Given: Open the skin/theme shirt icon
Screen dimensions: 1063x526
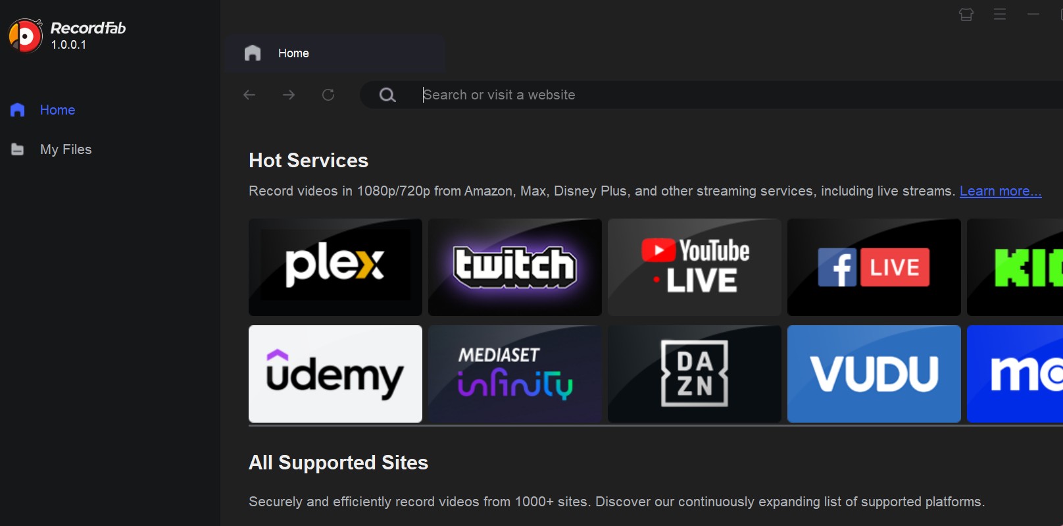Looking at the screenshot, I should coord(966,14).
